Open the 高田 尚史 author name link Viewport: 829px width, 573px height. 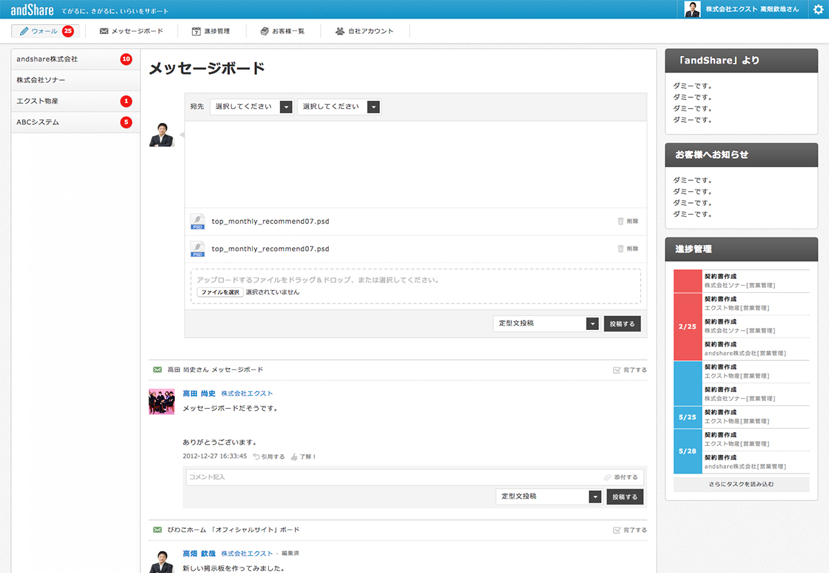pos(199,394)
